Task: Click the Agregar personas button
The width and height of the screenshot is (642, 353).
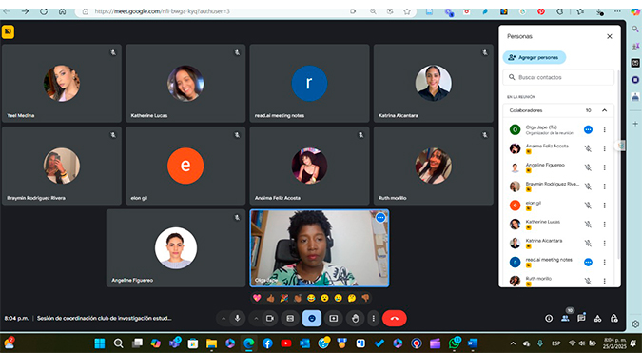Action: click(535, 57)
